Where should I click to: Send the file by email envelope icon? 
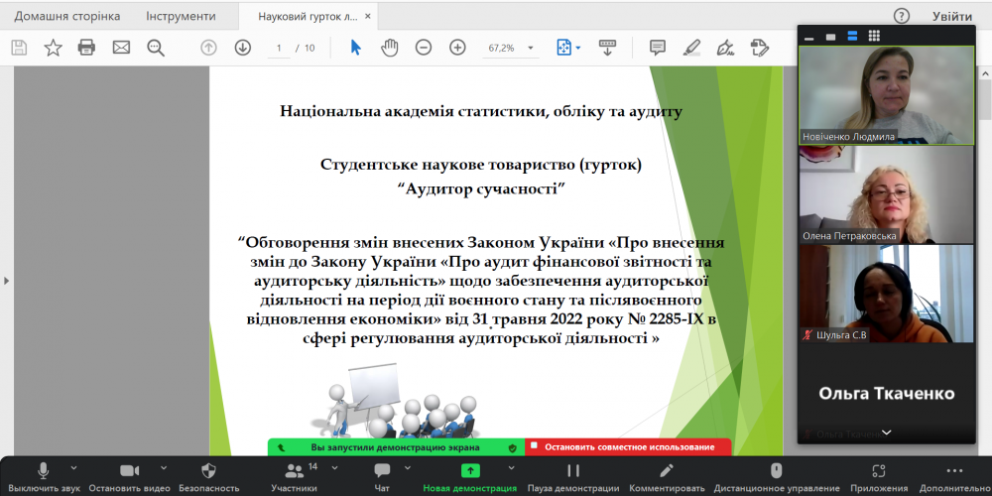(x=121, y=47)
